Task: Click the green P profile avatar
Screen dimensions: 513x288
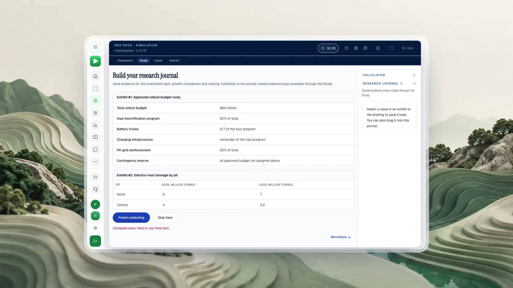Action: pos(95,204)
